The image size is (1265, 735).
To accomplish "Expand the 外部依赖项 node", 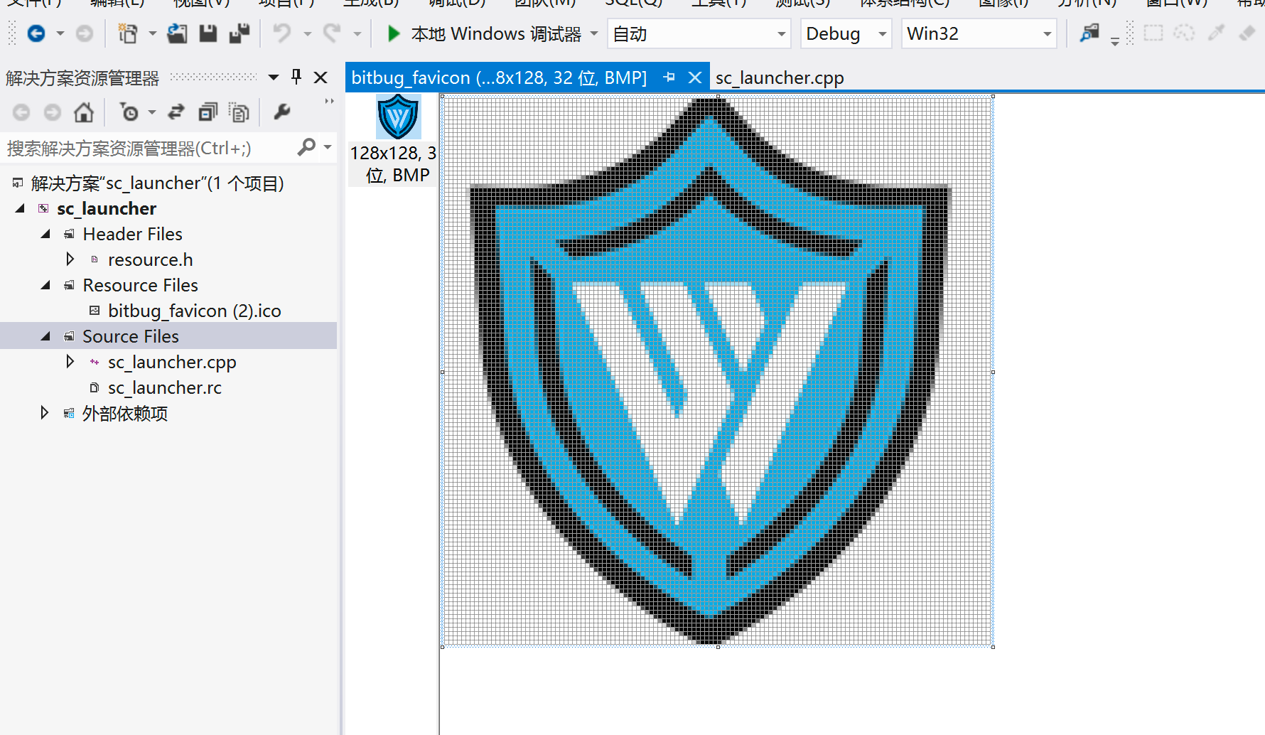I will tap(44, 413).
